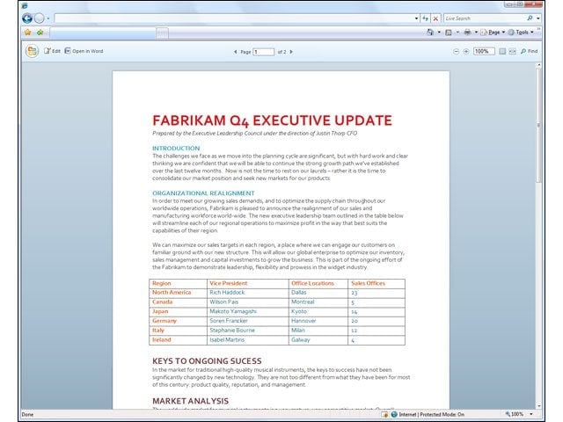
Task: Open the Favorites Center star icon
Action: click(28, 33)
